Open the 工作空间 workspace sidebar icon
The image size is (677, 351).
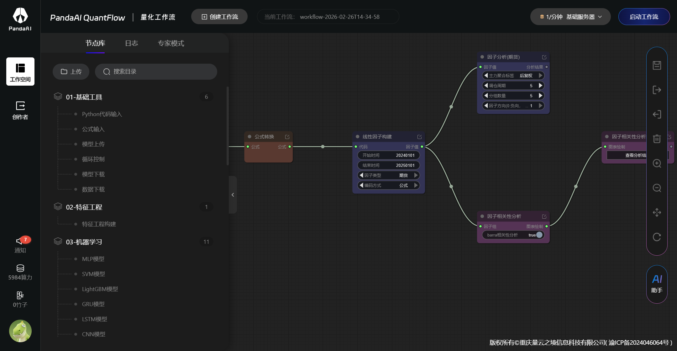pyautogui.click(x=20, y=72)
